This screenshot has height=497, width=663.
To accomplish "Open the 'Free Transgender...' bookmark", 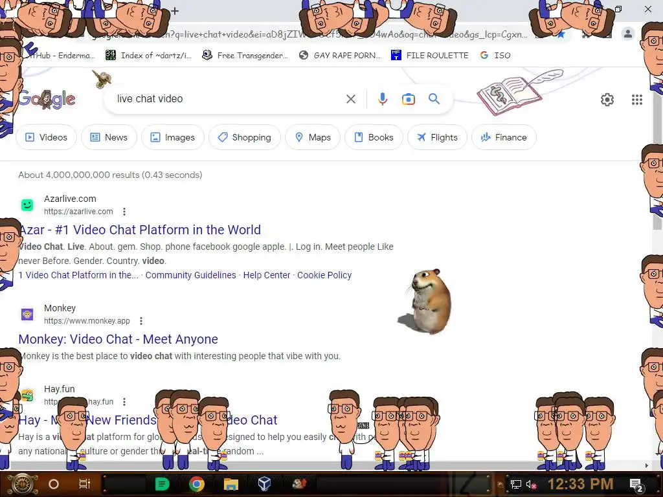I will [245, 56].
